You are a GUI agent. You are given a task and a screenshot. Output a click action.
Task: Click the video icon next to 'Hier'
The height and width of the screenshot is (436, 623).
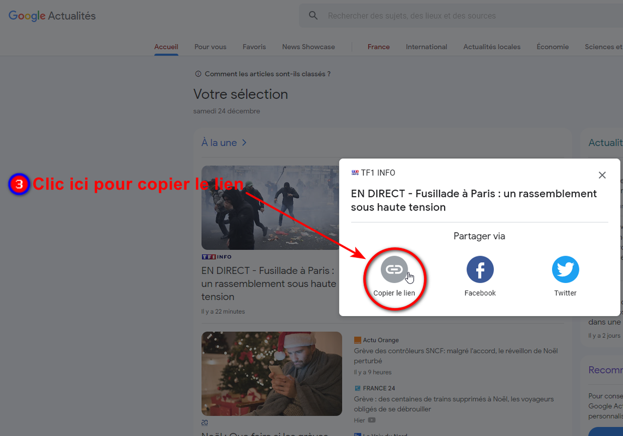pos(372,420)
